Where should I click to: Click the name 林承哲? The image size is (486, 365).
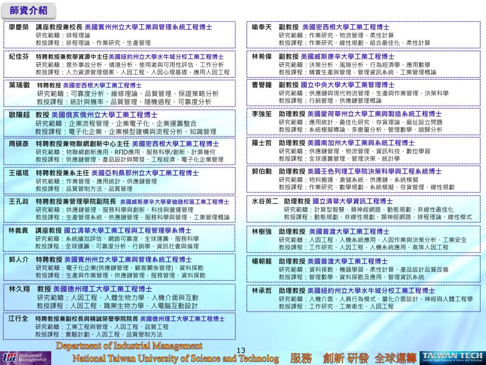[262, 290]
